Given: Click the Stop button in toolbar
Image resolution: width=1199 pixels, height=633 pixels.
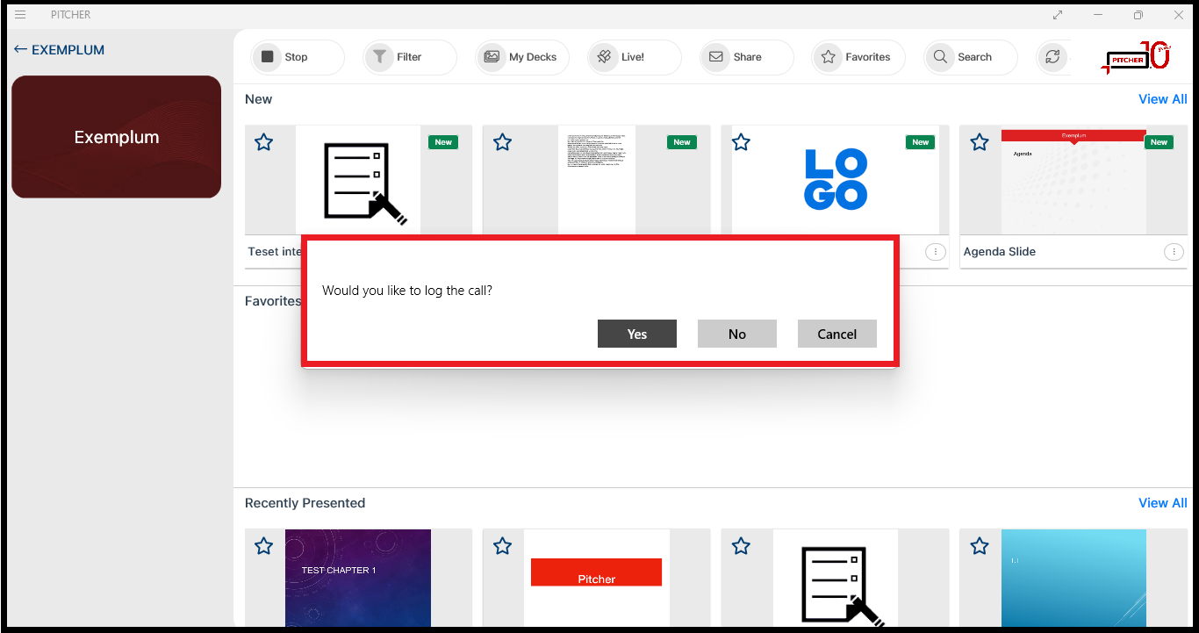Looking at the screenshot, I should click(297, 57).
